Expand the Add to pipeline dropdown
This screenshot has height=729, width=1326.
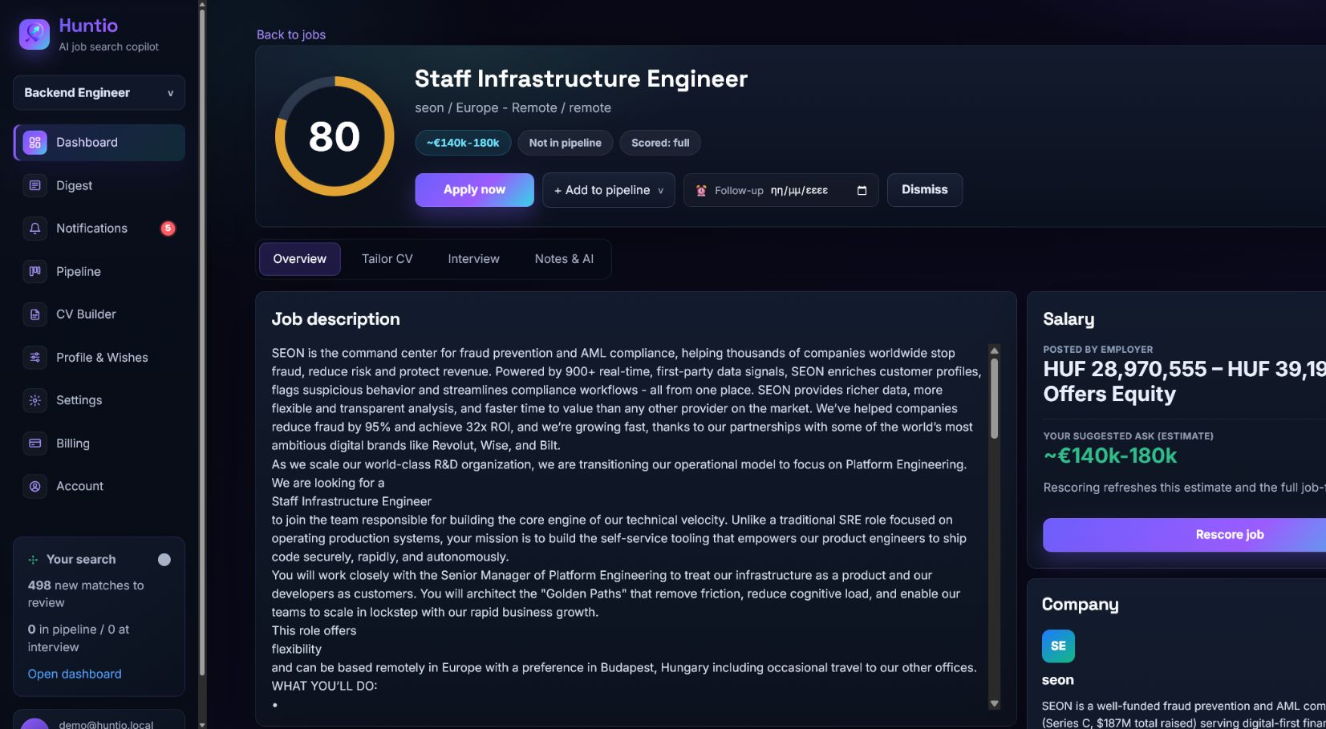609,190
